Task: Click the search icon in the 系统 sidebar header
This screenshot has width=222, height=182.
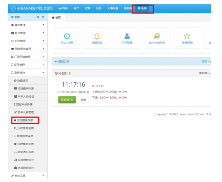Action: coord(38,17)
